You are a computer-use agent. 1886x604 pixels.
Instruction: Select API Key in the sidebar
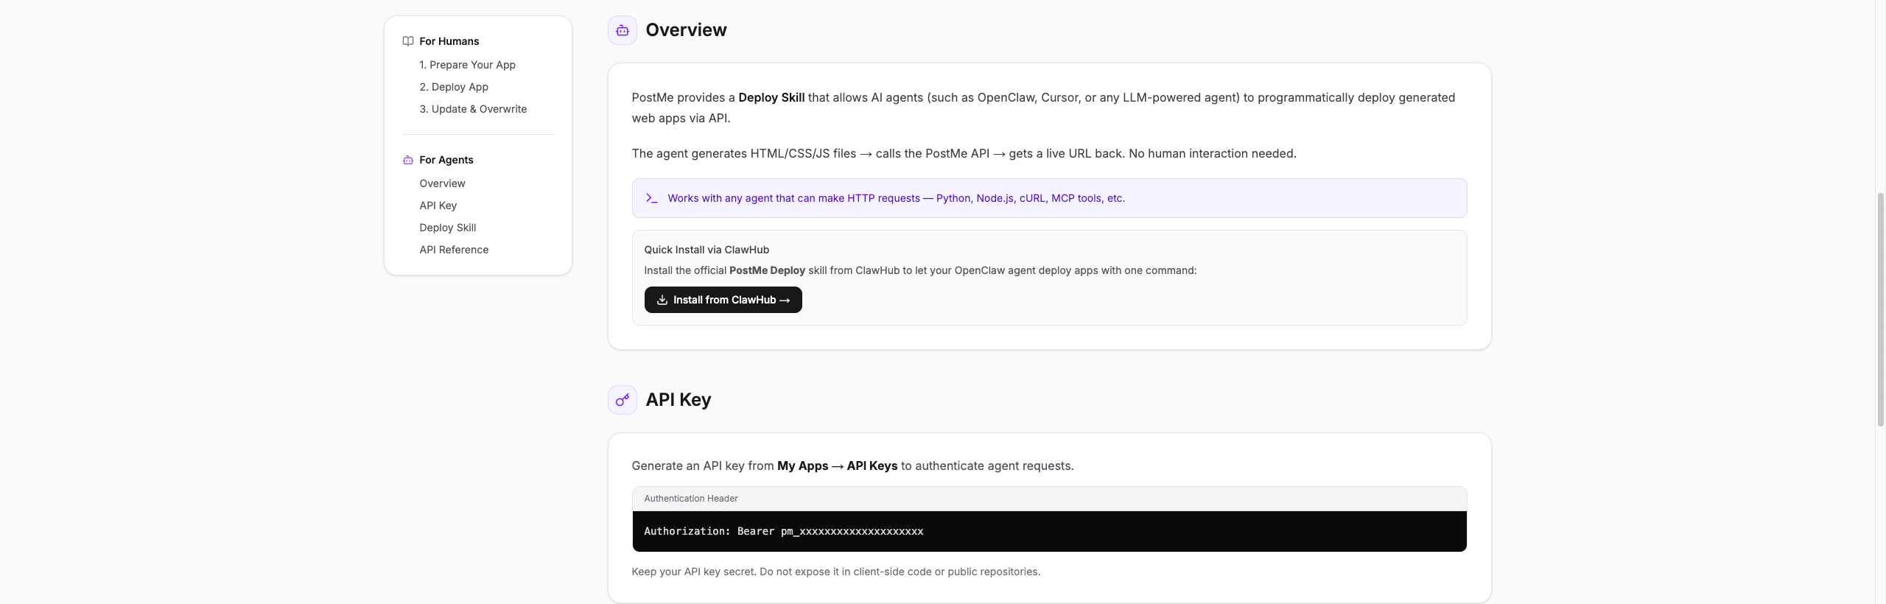[438, 206]
